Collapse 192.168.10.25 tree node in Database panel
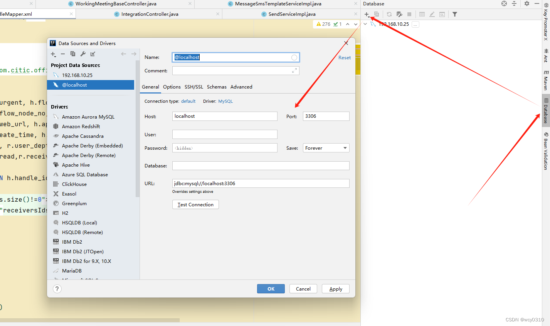The width and height of the screenshot is (550, 326). 365,24
